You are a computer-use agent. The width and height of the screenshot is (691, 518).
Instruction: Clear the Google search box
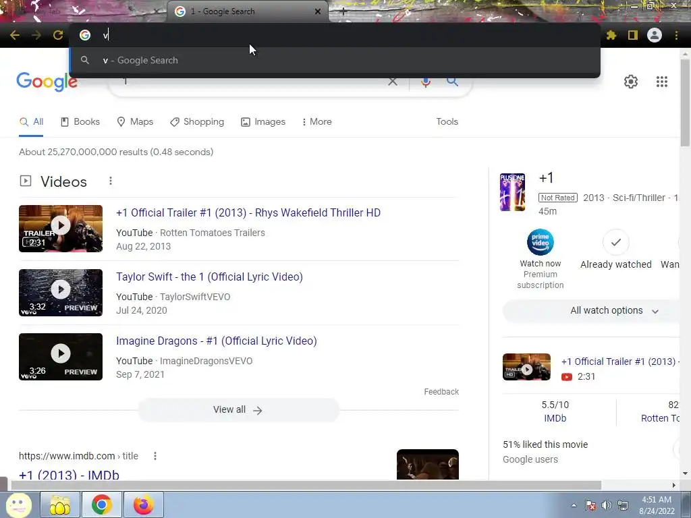(392, 82)
